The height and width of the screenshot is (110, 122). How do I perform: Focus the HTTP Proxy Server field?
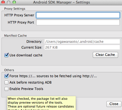[x=78, y=15]
